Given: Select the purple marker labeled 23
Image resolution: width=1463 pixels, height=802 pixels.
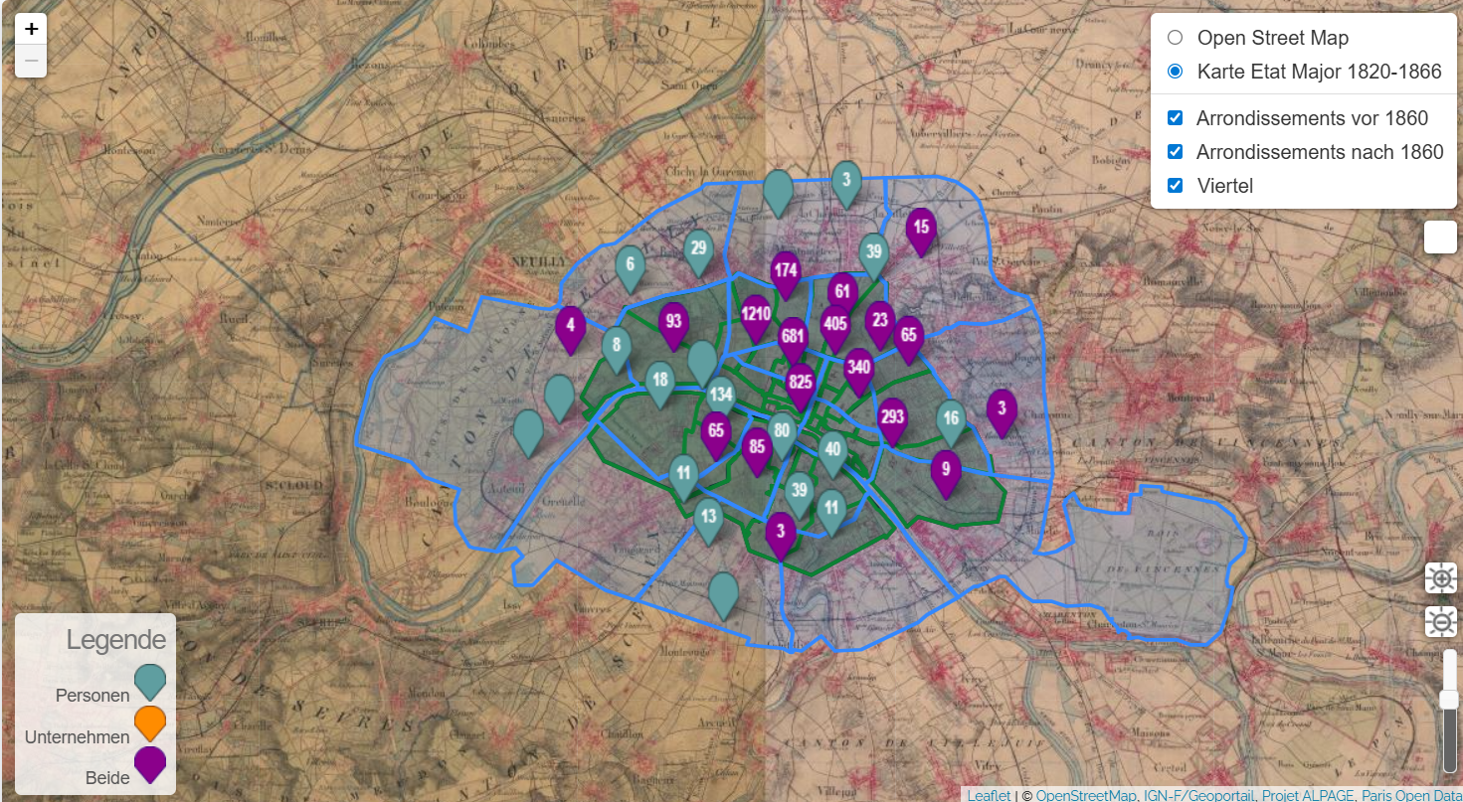Looking at the screenshot, I should 879,326.
